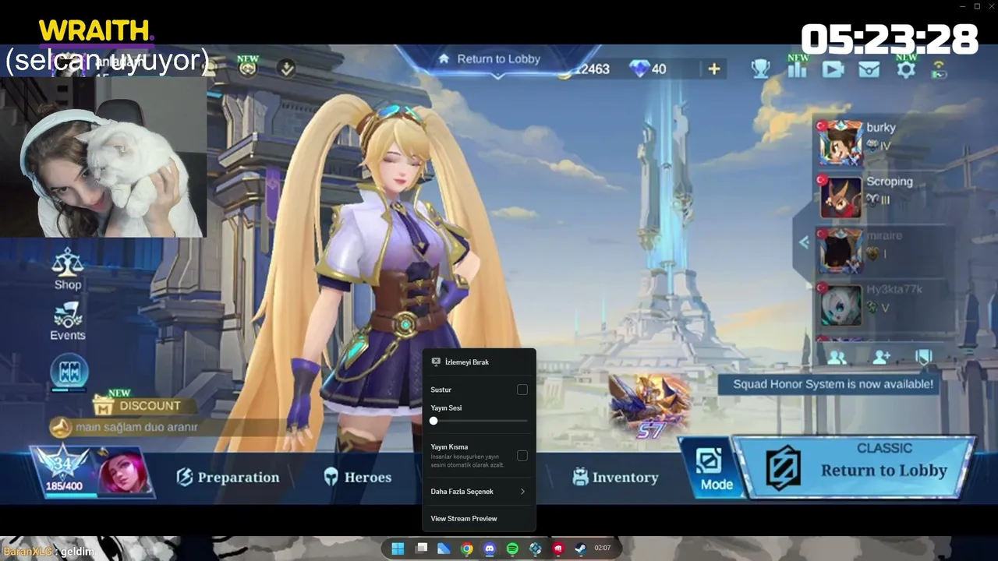This screenshot has width=998, height=561.
Task: Launch Google Chrome from taskbar
Action: 466,549
